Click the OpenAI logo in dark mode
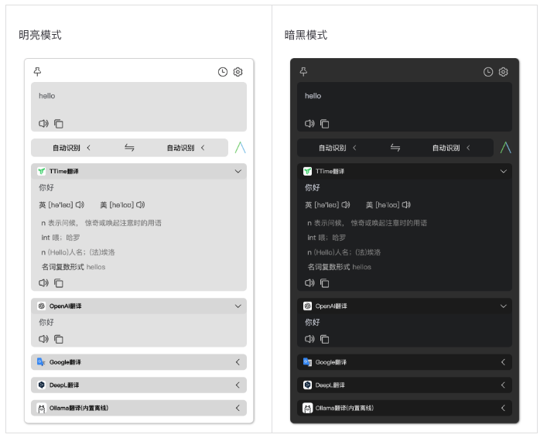 (307, 306)
